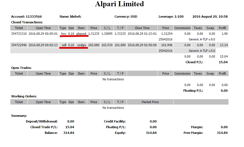Click No transactions under Open Trades
Image resolution: width=244 pixels, height=147 pixels.
(113, 79)
